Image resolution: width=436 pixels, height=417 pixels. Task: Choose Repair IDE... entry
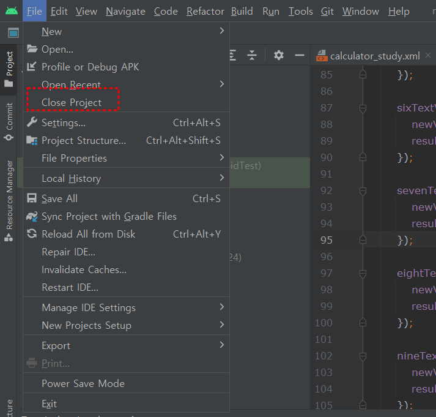click(126, 252)
